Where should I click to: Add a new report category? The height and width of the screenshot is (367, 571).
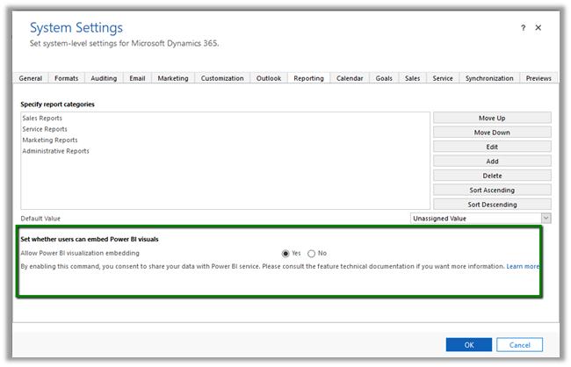coord(492,162)
